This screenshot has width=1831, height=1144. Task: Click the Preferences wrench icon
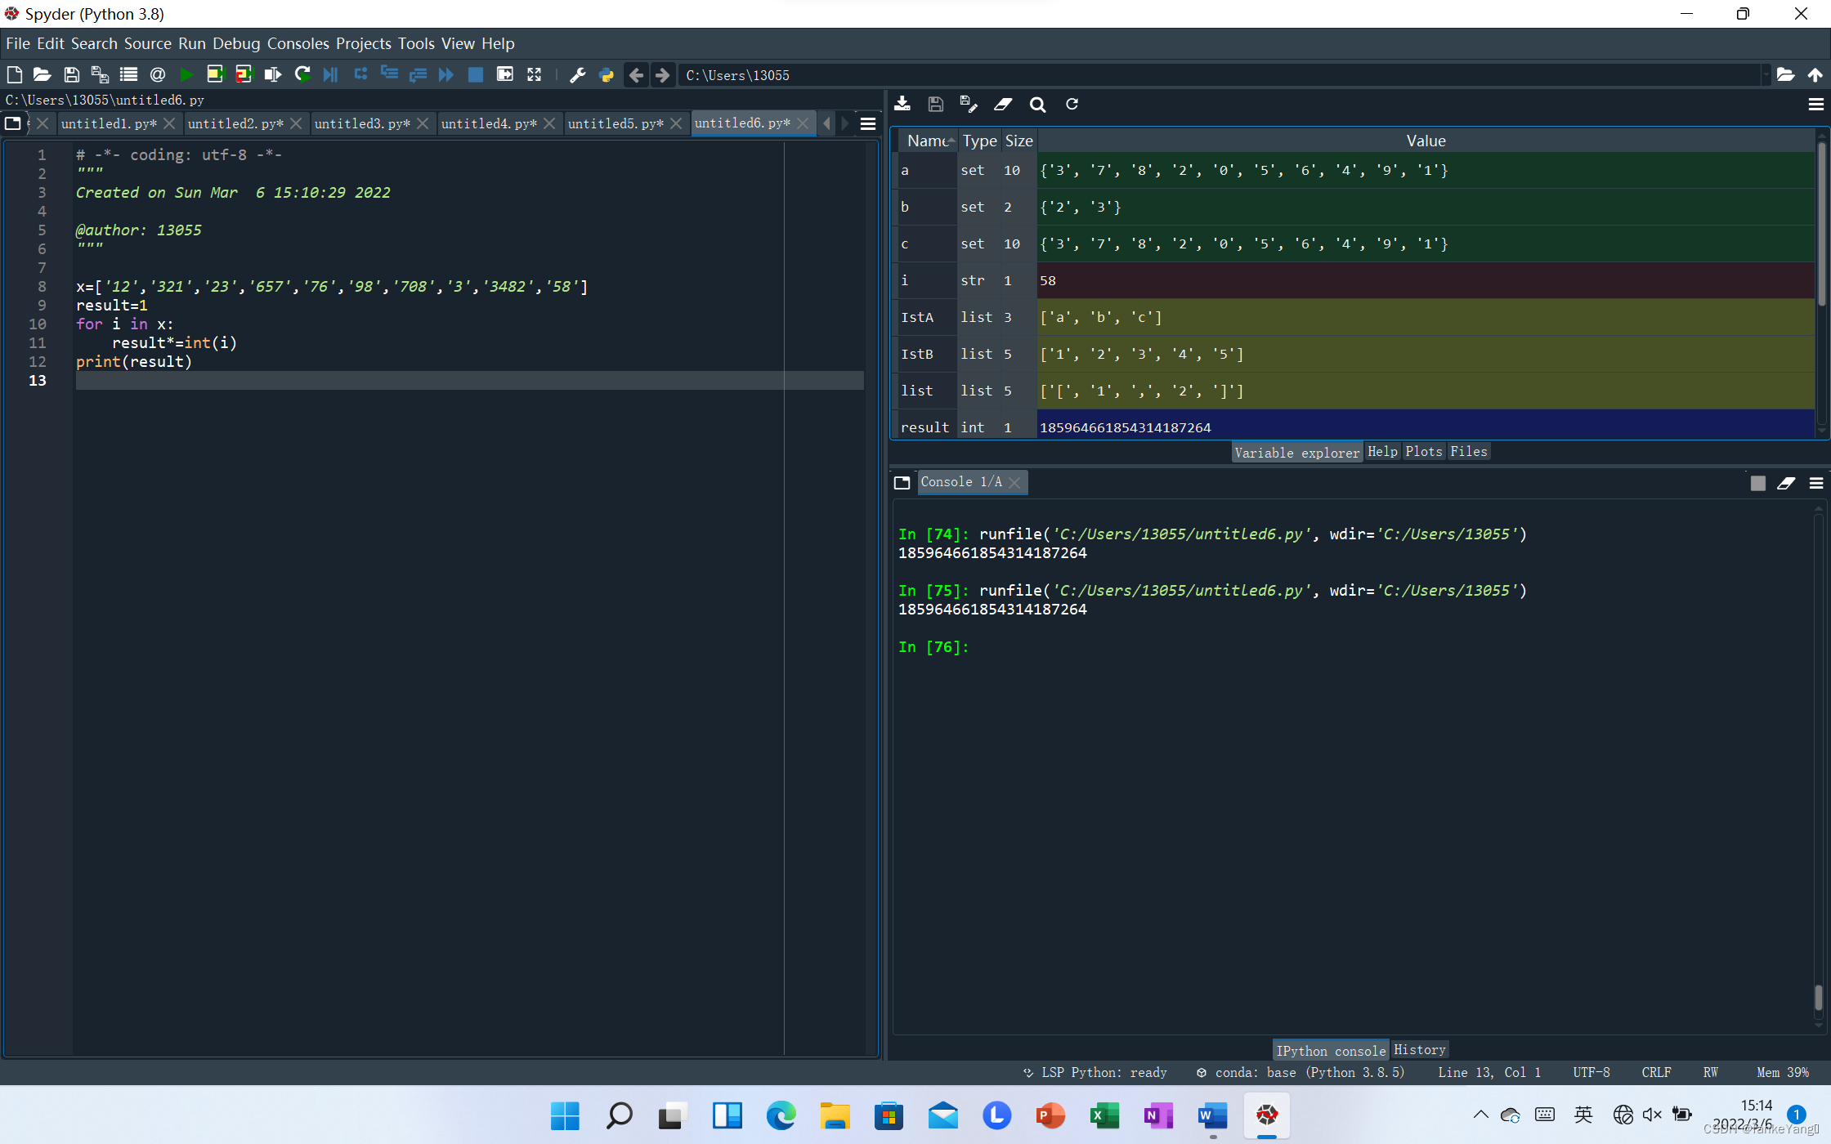tap(577, 75)
